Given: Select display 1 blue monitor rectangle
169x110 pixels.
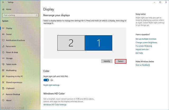Looking at the screenshot, I should pyautogui.click(x=98, y=43).
